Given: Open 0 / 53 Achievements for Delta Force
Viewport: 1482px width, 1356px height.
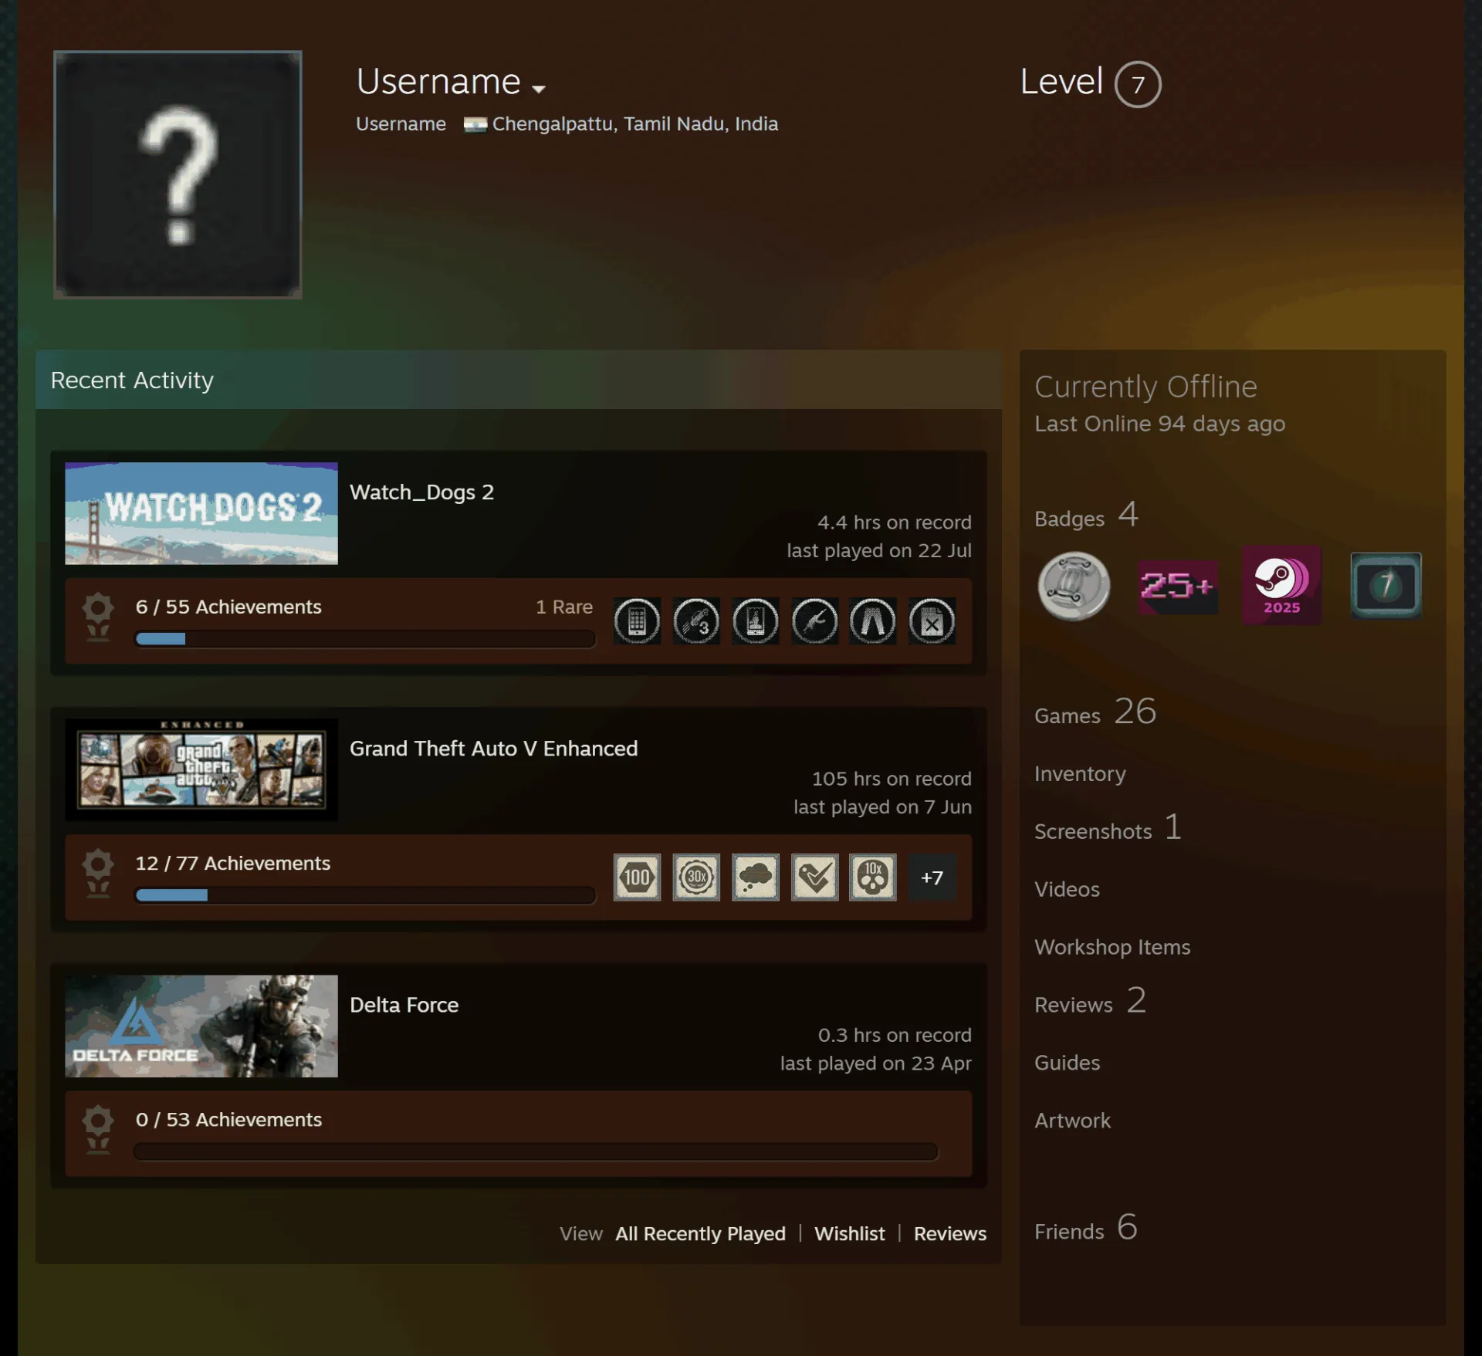Looking at the screenshot, I should [228, 1119].
